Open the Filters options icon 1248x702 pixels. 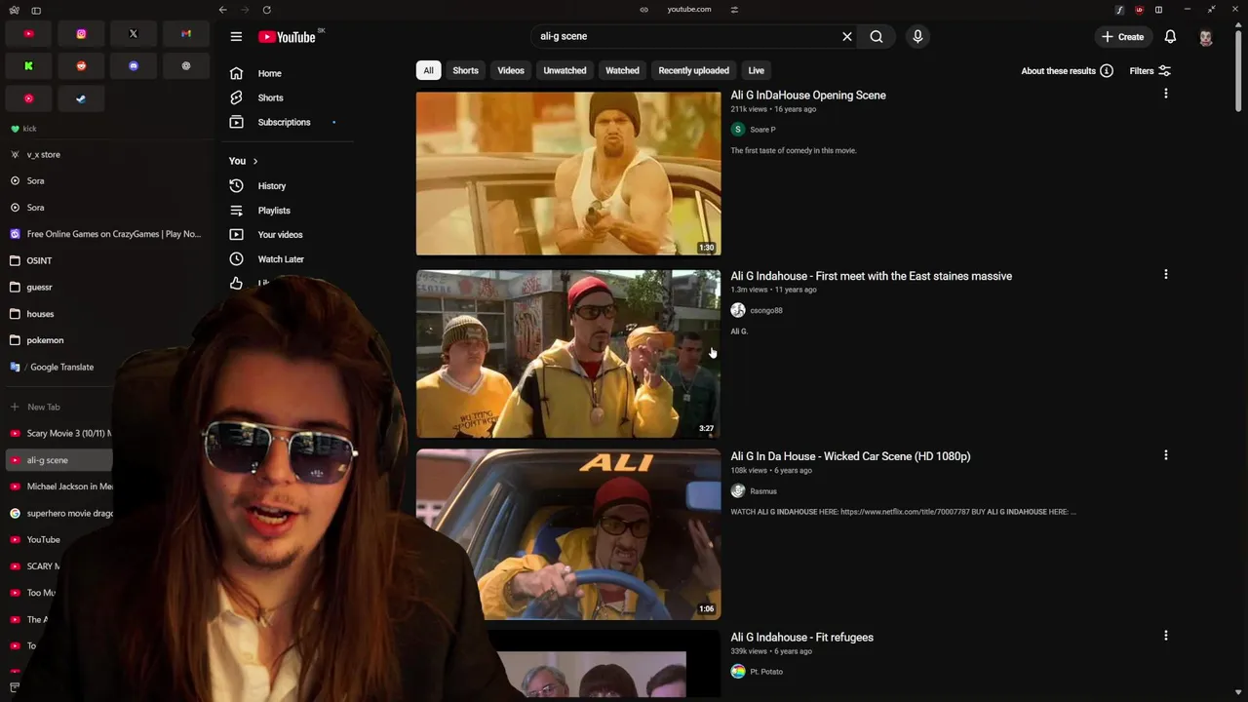[1164, 70]
